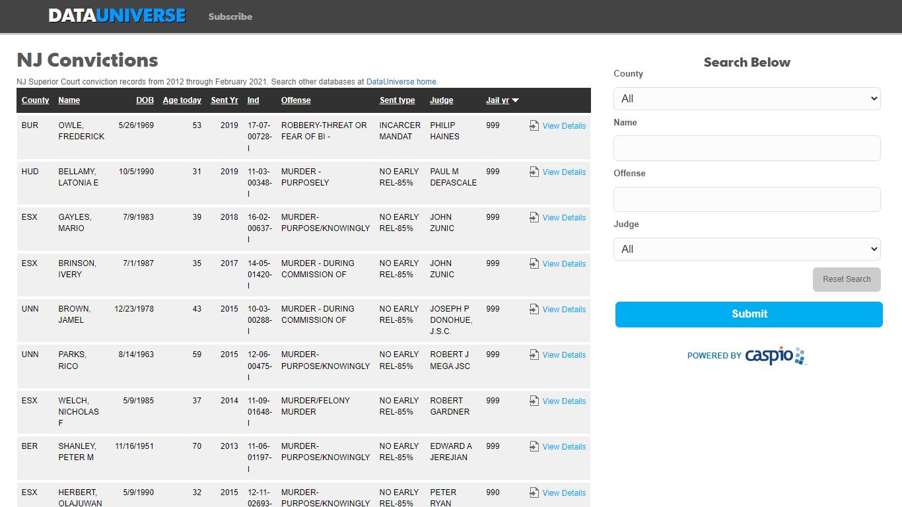Click INCARCER MANDAT sentence type
The width and height of the screenshot is (902, 507).
click(400, 131)
